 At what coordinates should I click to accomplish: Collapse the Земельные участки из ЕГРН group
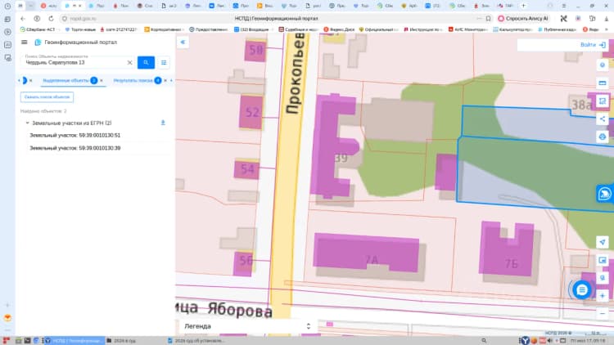(x=27, y=123)
